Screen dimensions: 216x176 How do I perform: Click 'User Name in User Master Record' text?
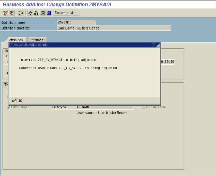102,113
